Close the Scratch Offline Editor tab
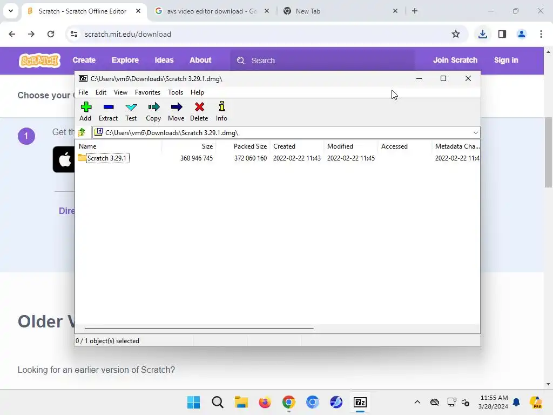 tap(138, 11)
